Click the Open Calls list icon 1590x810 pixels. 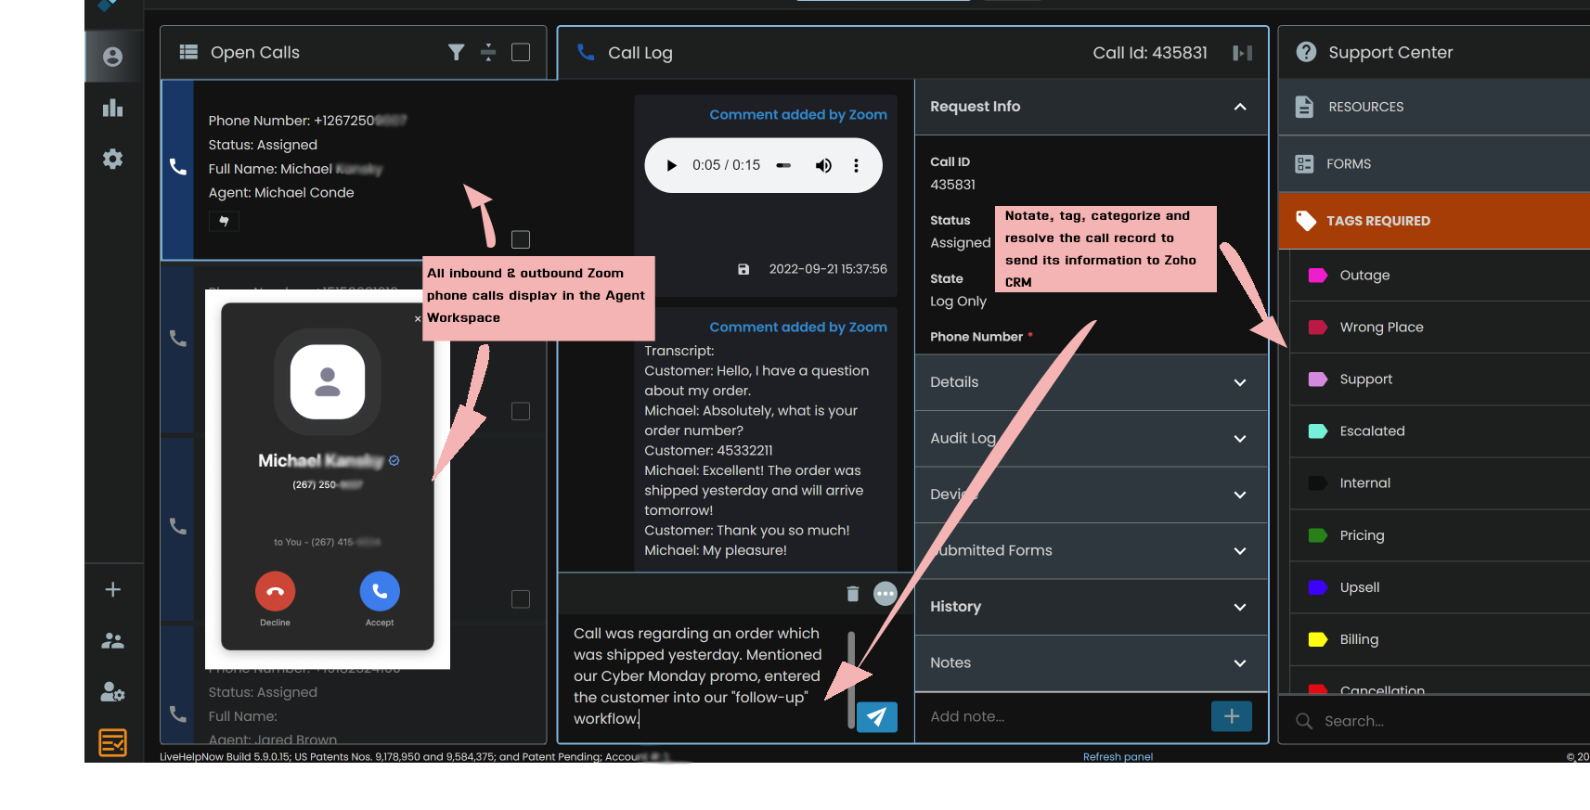[x=188, y=52]
